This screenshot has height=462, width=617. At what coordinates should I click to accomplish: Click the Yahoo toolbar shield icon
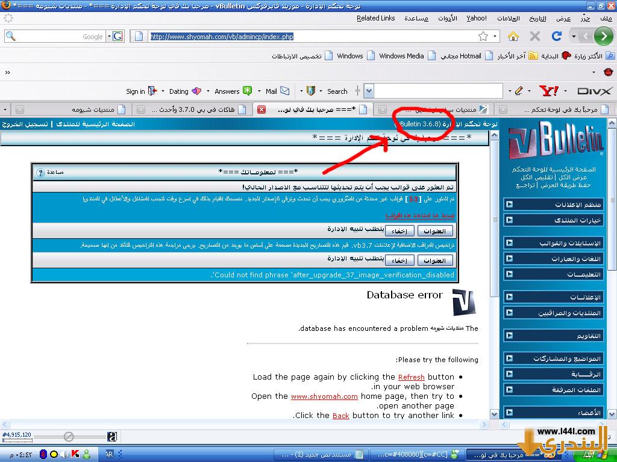click(x=310, y=91)
